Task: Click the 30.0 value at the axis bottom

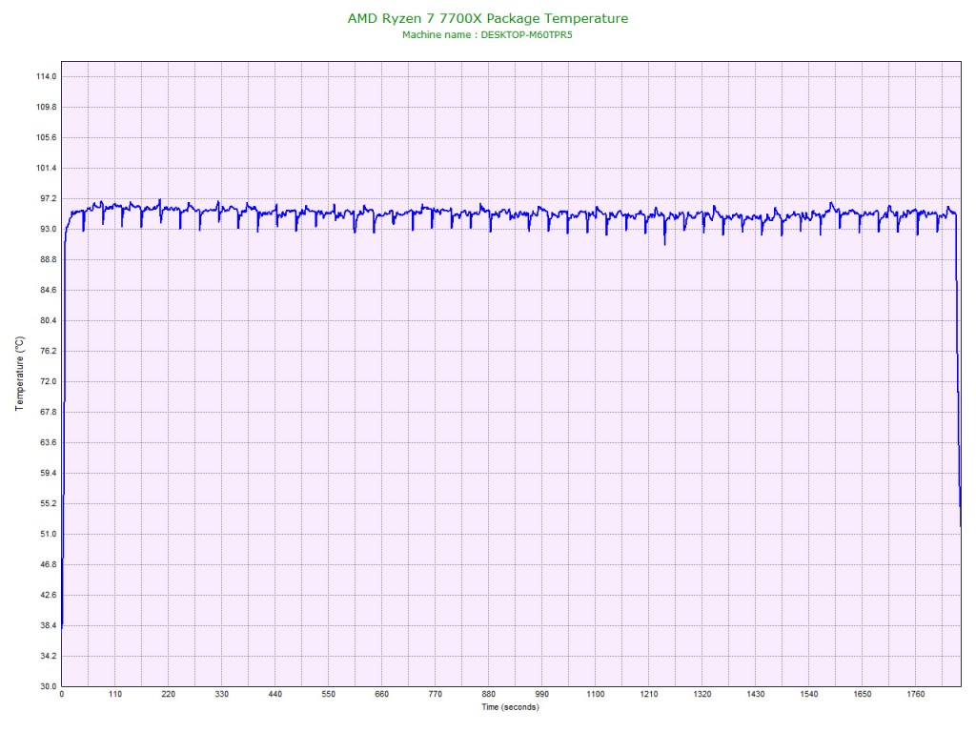Action: pos(46,686)
